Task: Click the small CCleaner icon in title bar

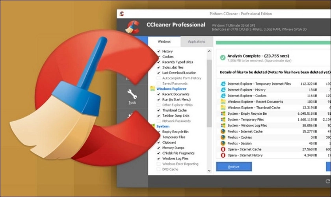Action: (x=122, y=13)
